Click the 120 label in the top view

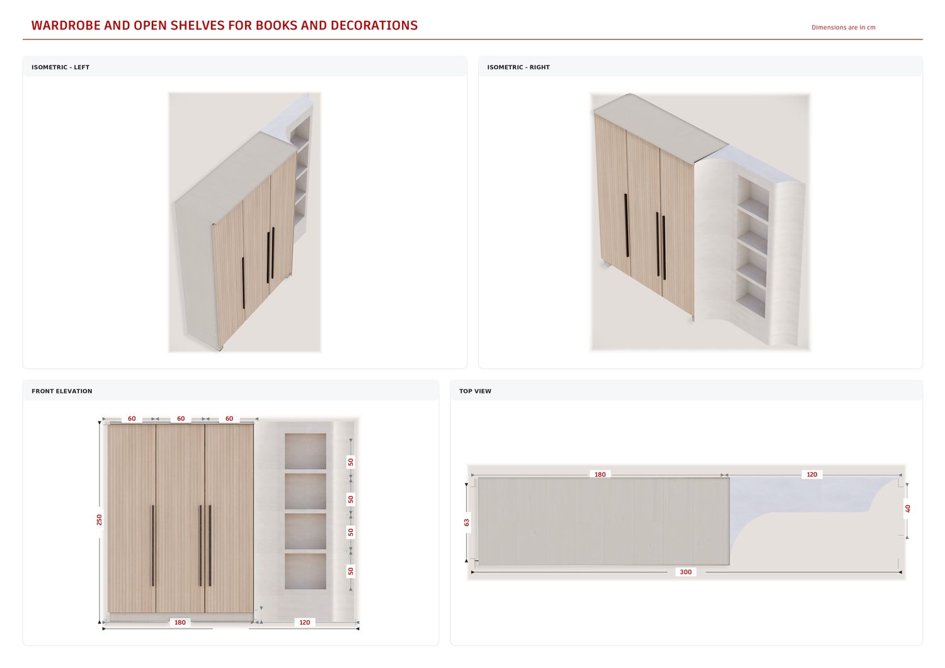coord(812,475)
